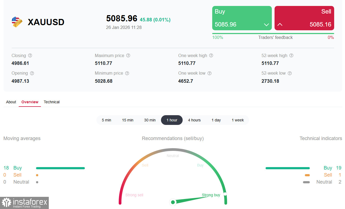The width and height of the screenshot is (345, 209).
Task: Click the up chevron on Sell button
Action: pos(280,25)
